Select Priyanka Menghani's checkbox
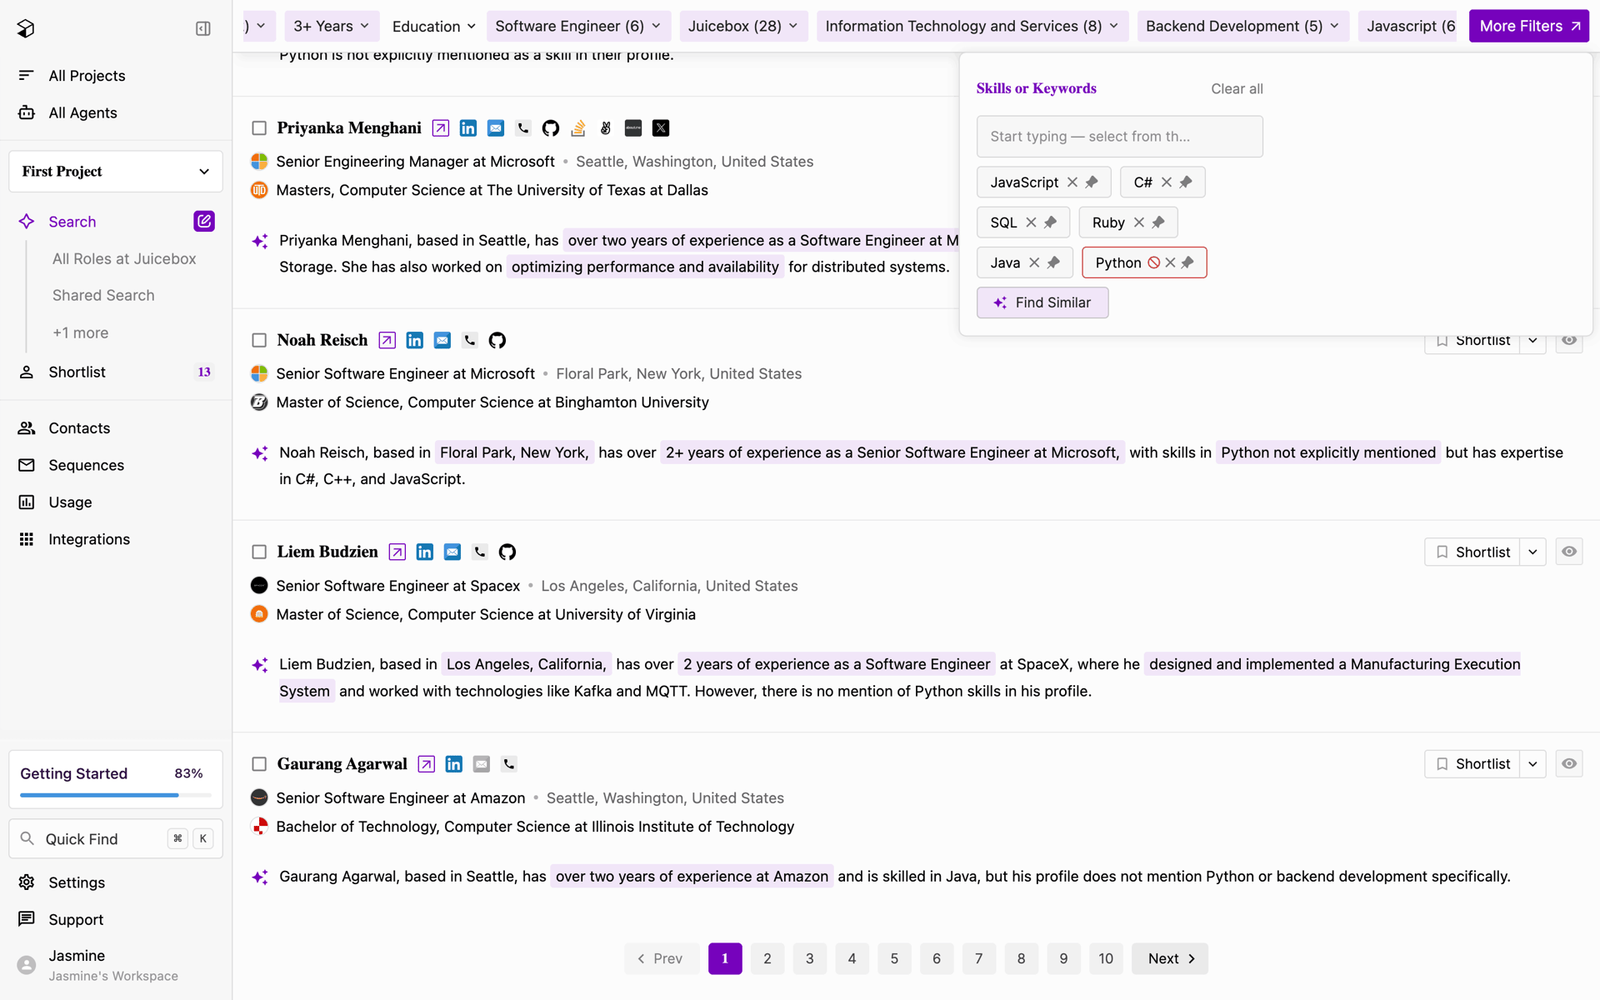This screenshot has height=1000, width=1600. 259,128
